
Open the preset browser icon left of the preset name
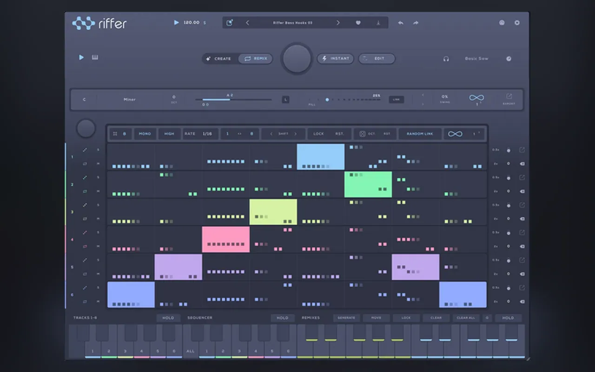230,23
